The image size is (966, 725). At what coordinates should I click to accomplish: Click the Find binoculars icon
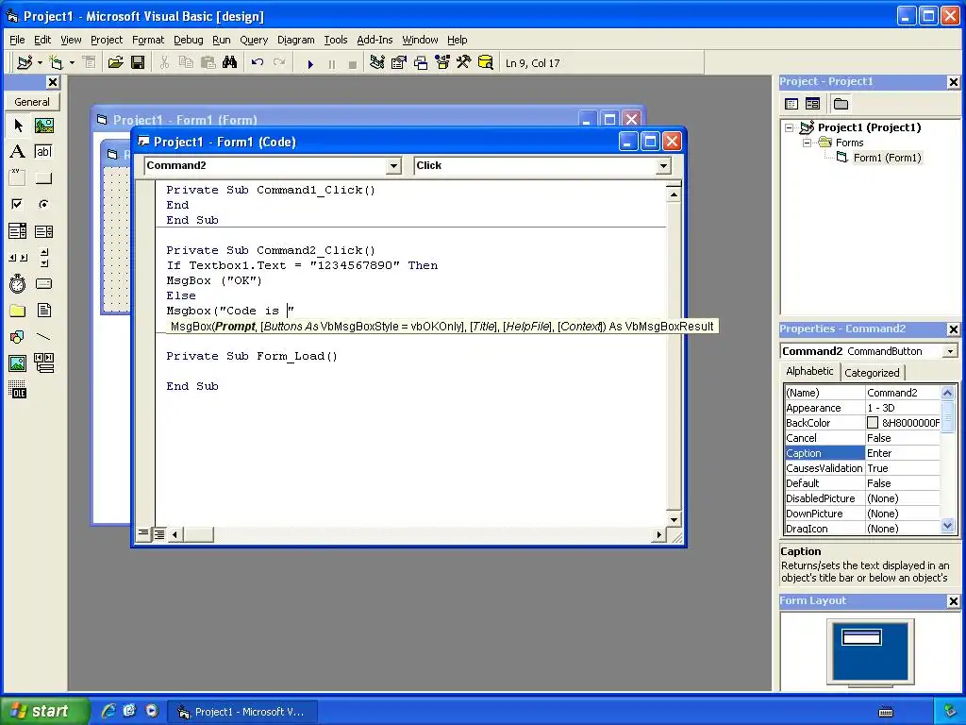tap(230, 62)
